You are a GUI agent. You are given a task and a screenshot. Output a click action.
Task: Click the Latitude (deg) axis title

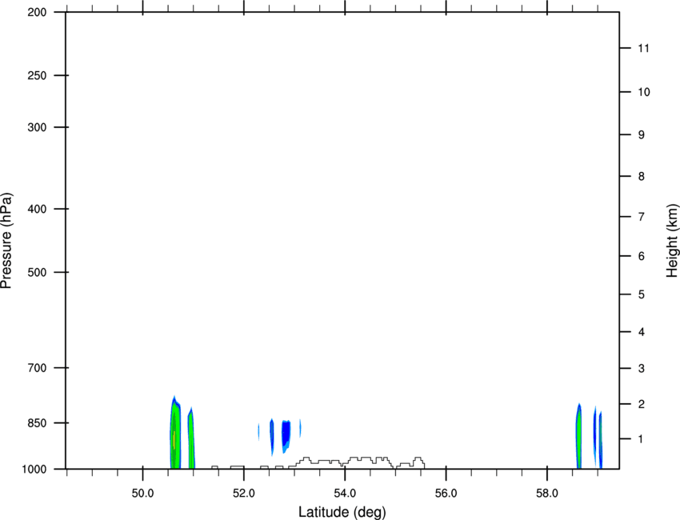click(342, 512)
